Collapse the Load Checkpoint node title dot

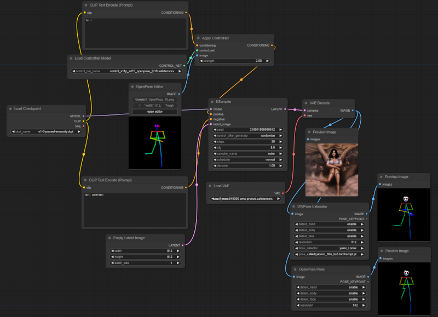10,108
